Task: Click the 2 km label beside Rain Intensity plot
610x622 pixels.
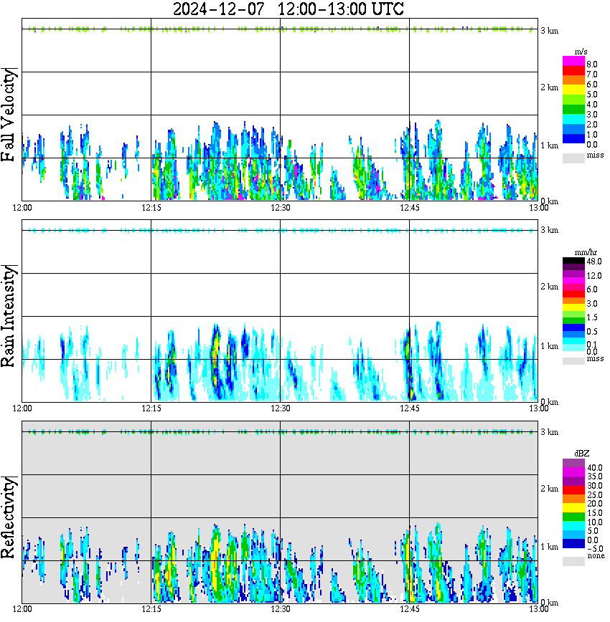Action: point(549,287)
